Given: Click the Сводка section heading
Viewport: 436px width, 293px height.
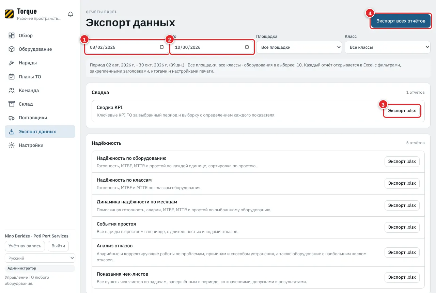Looking at the screenshot, I should coord(100,92).
